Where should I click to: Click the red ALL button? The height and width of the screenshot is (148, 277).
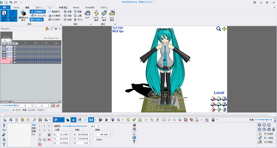pyautogui.click(x=49, y=140)
